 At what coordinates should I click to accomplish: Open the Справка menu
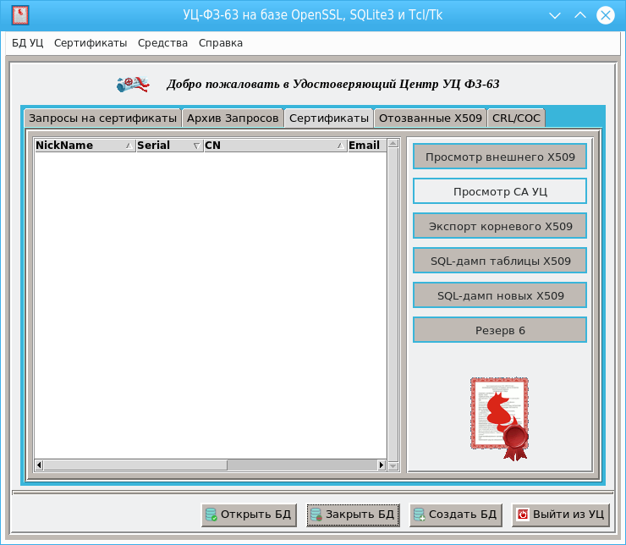click(221, 43)
